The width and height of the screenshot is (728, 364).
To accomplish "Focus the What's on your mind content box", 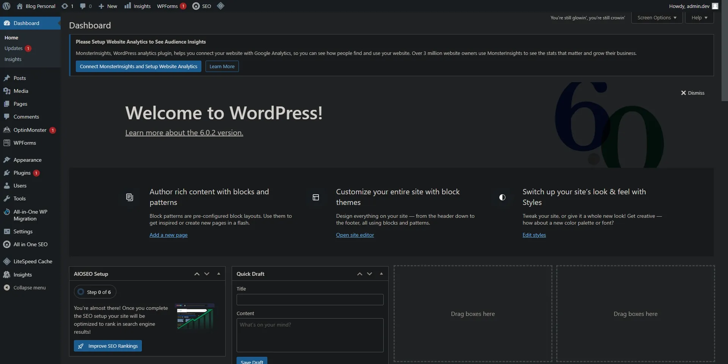I will pos(310,335).
